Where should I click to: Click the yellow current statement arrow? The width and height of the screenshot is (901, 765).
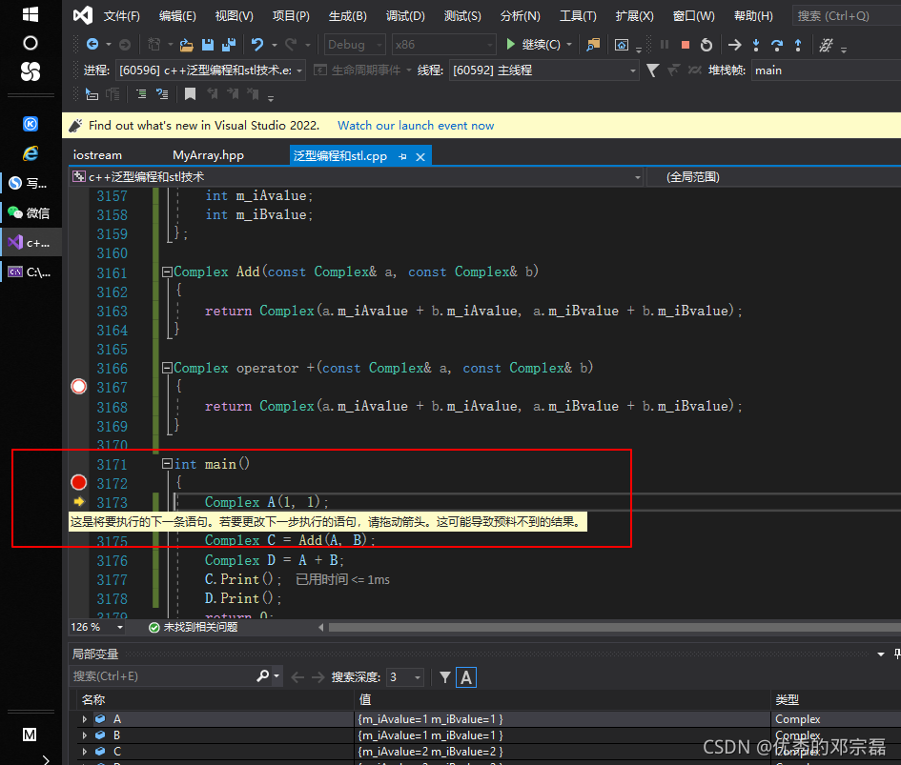coord(79,501)
